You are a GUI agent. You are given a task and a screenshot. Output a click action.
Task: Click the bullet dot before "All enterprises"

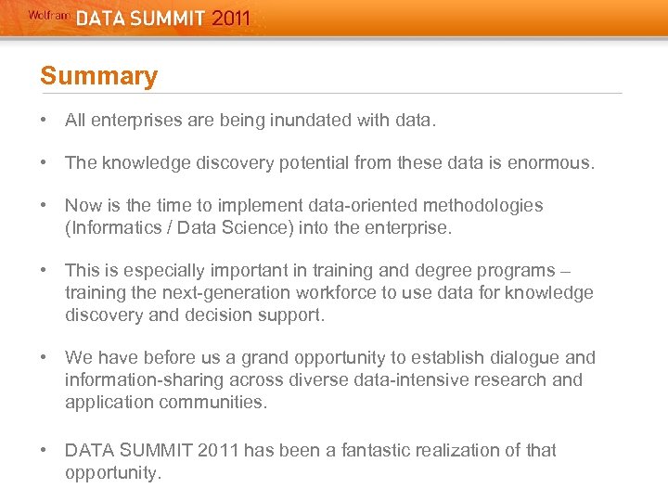(45, 120)
